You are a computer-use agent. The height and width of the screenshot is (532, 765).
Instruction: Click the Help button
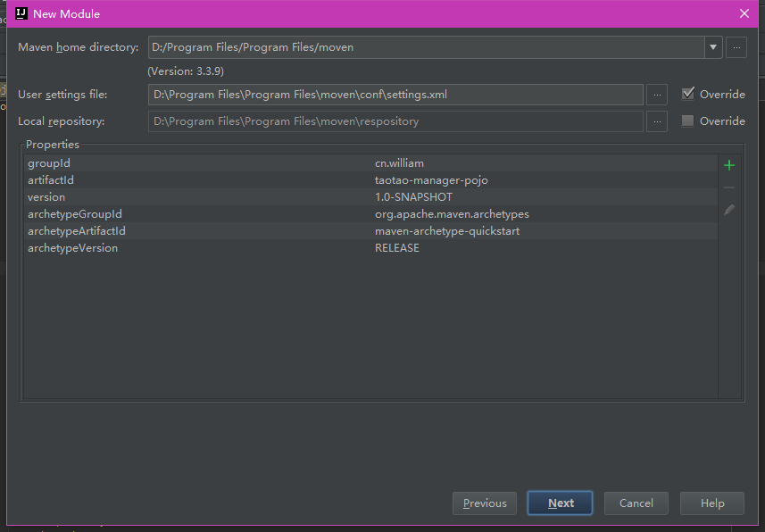(711, 503)
